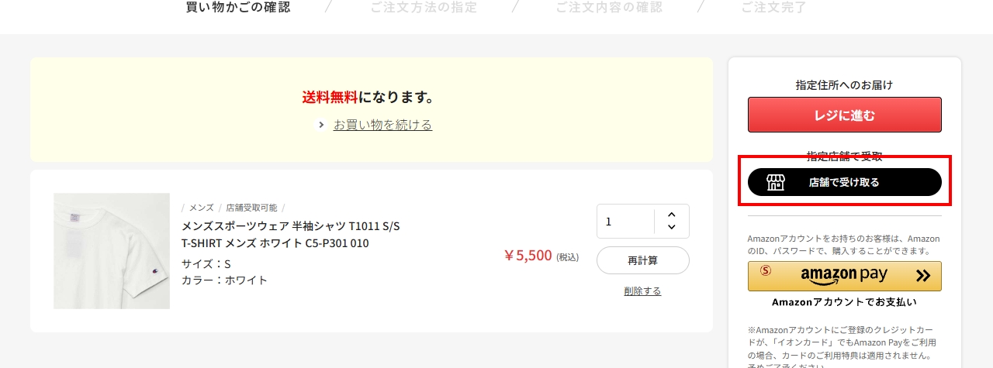Click the orange S icon on Amazon Pay
Image resolution: width=993 pixels, height=368 pixels.
point(766,270)
